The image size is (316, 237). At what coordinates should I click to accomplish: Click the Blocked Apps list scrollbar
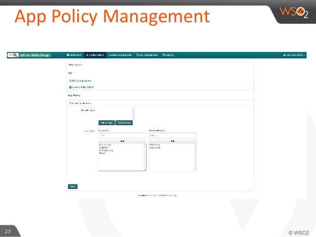133,114
